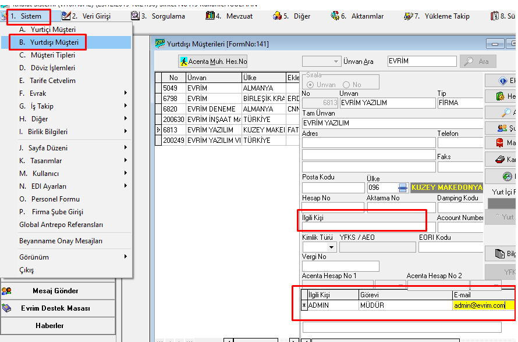Click the Sorgulama magnifier icon

(x=135, y=16)
